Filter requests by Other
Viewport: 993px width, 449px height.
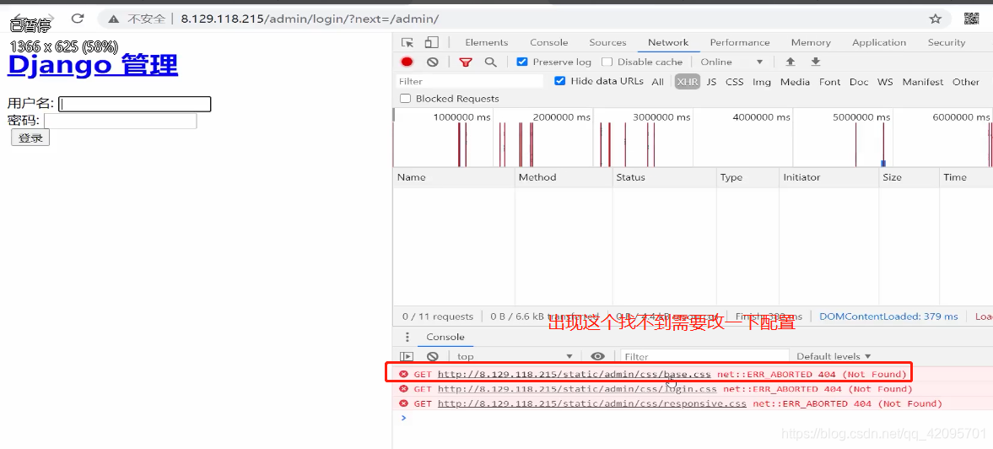(x=966, y=82)
